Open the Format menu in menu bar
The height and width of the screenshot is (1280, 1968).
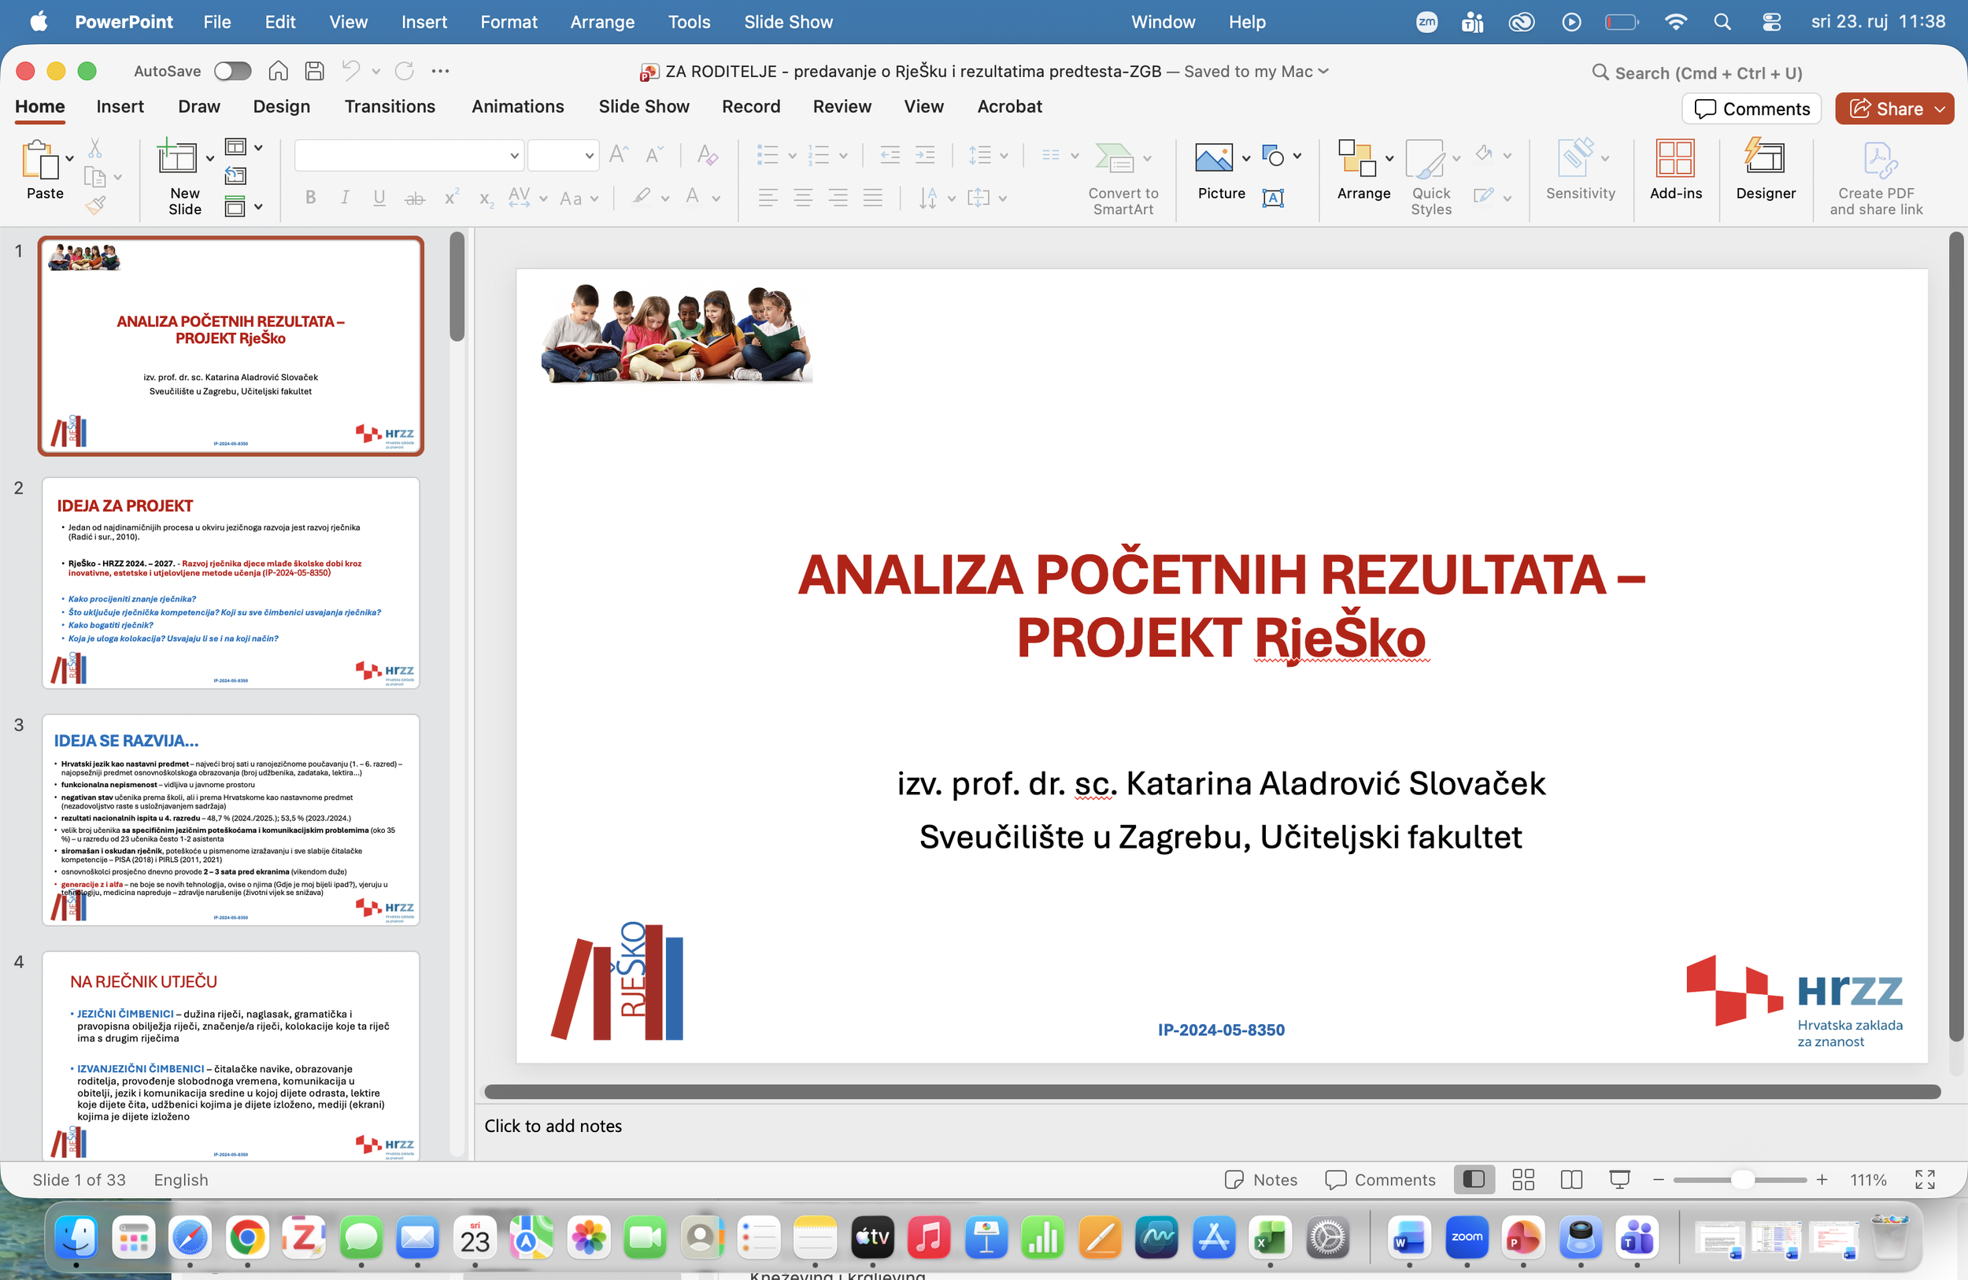coord(509,22)
